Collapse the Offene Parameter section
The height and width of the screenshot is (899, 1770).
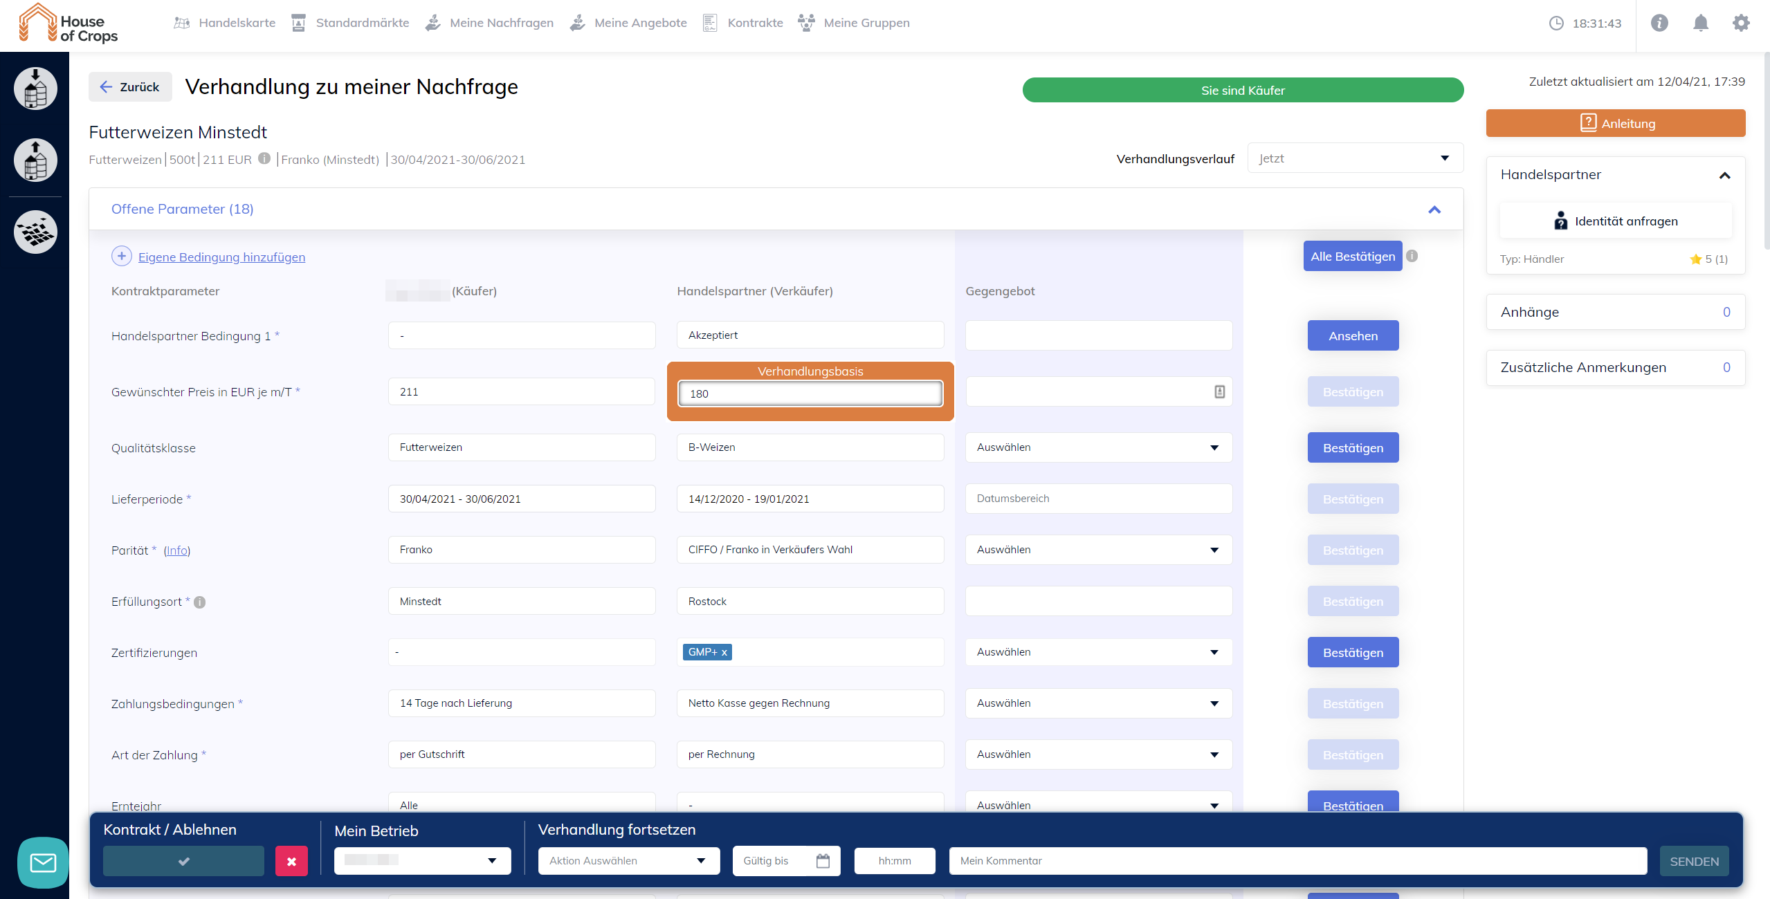(x=1434, y=210)
